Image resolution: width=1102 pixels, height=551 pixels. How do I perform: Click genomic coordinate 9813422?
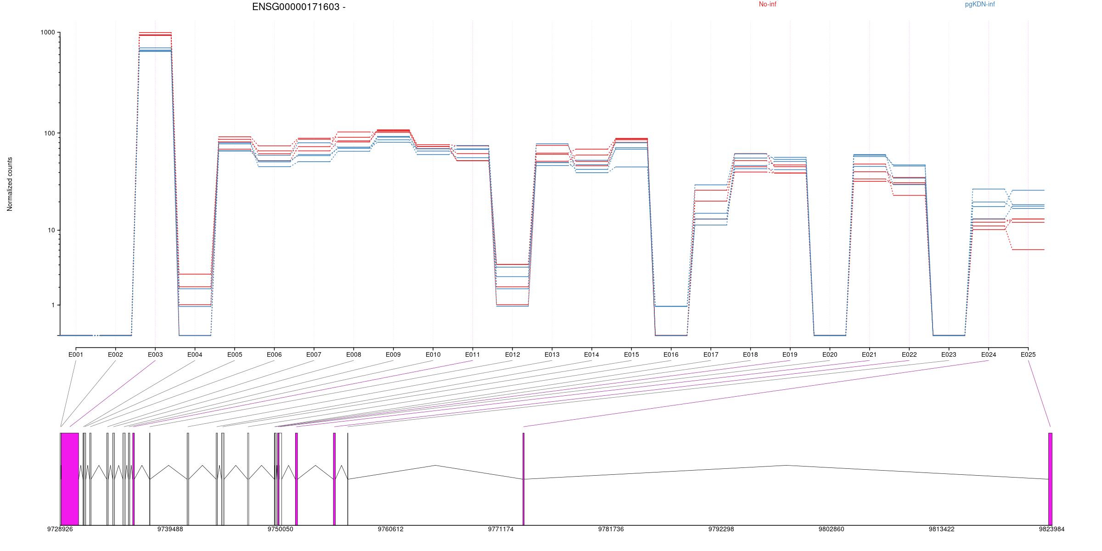[x=942, y=529]
